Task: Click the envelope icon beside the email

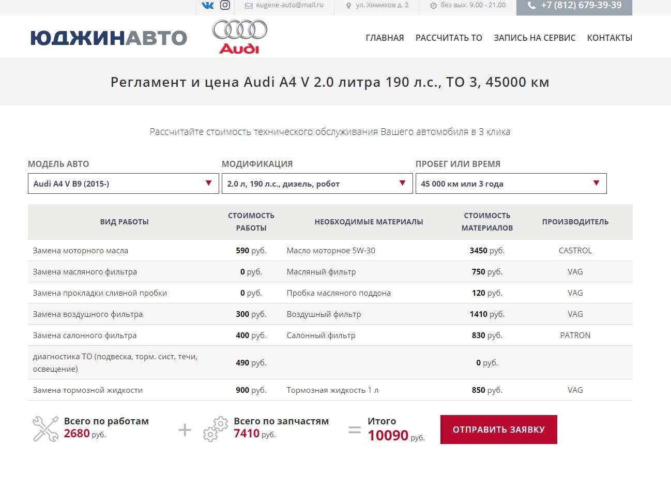Action: (249, 6)
